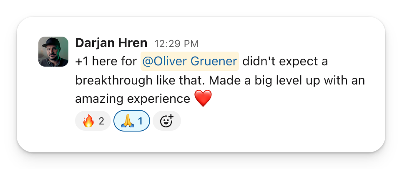Click the fire emoji in the reactions

[88, 121]
